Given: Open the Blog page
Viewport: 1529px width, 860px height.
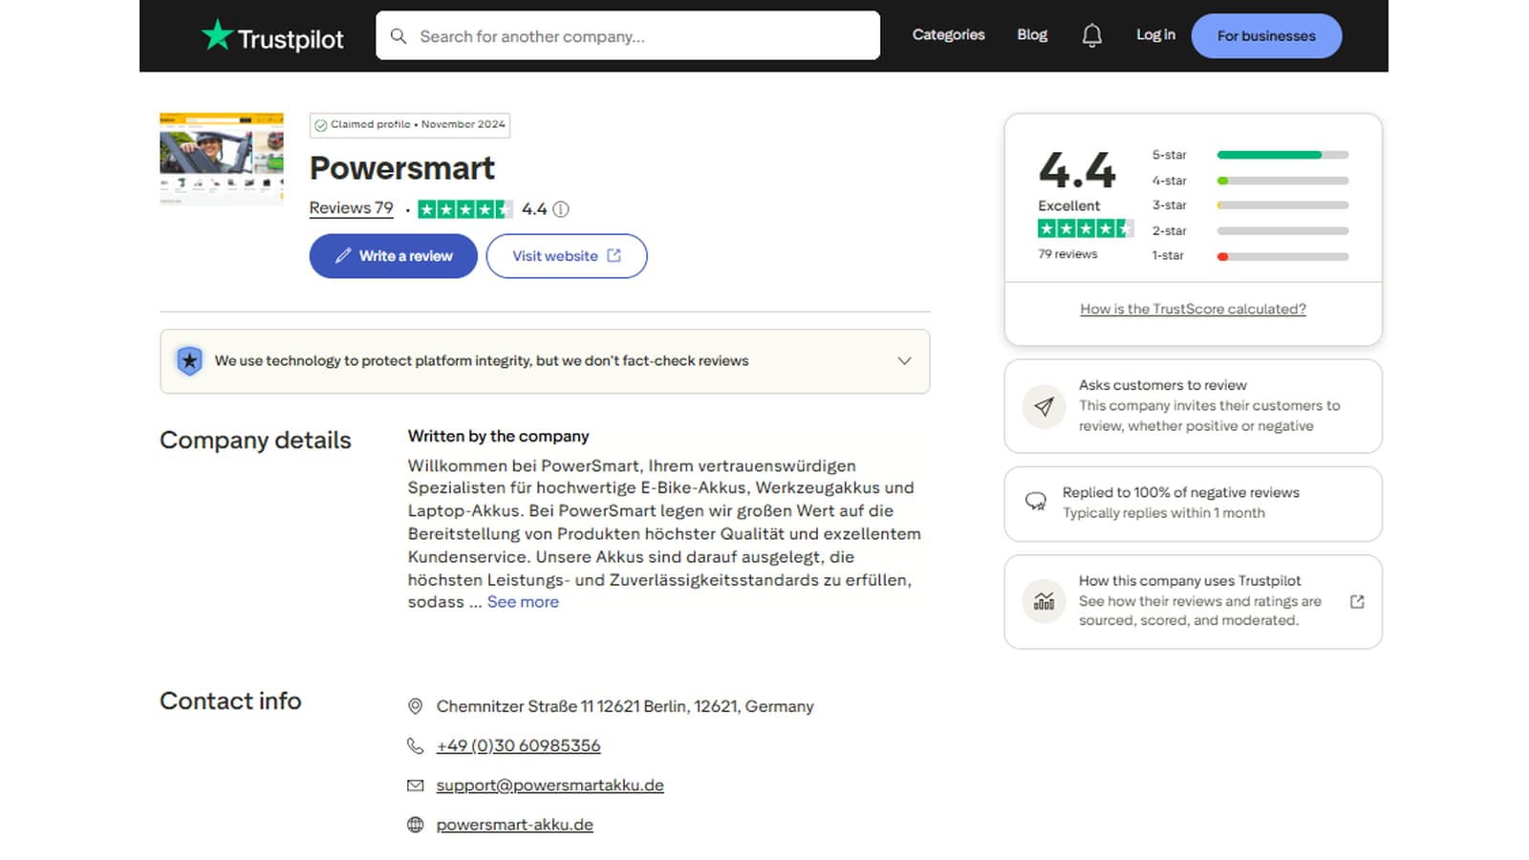Looking at the screenshot, I should pos(1032,35).
